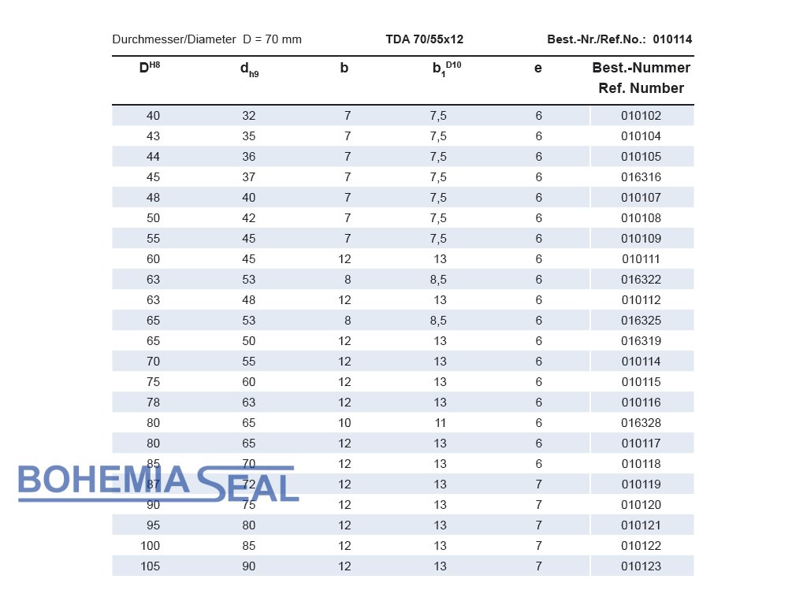Click the d h9 column header

(x=249, y=69)
